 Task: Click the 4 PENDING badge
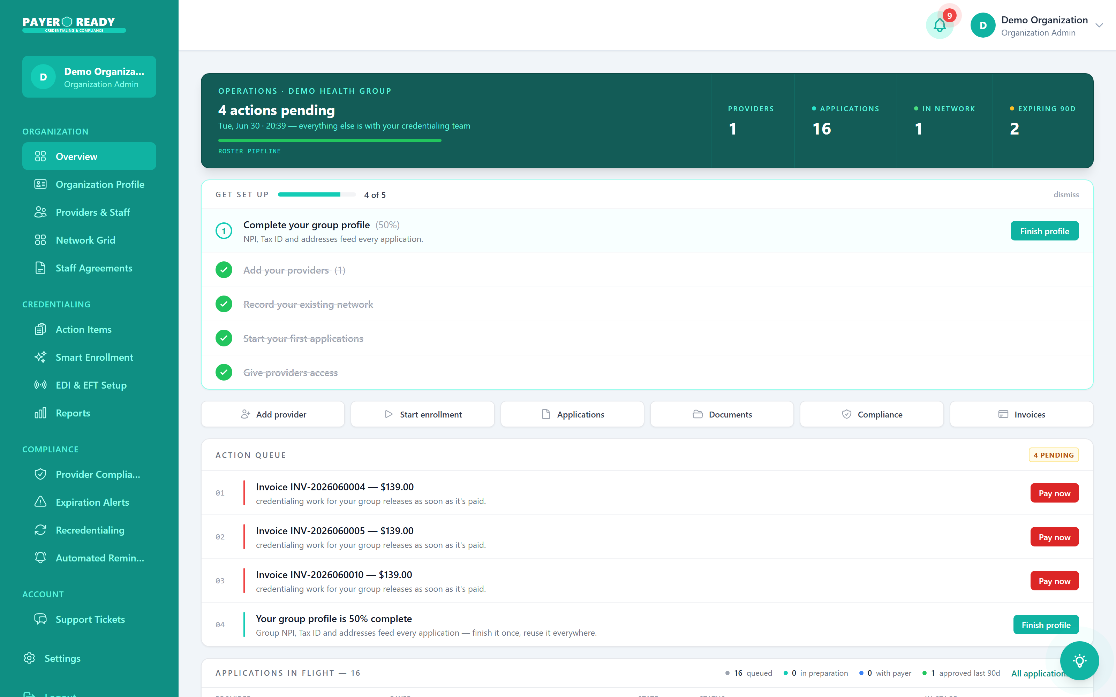point(1054,455)
